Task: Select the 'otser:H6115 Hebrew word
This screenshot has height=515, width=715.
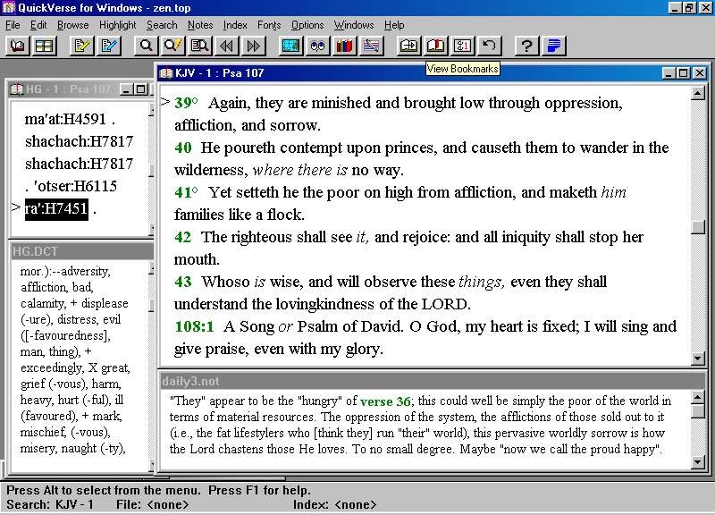Action: [x=75, y=186]
